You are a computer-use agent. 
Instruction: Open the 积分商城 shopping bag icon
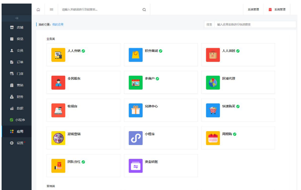(136, 55)
